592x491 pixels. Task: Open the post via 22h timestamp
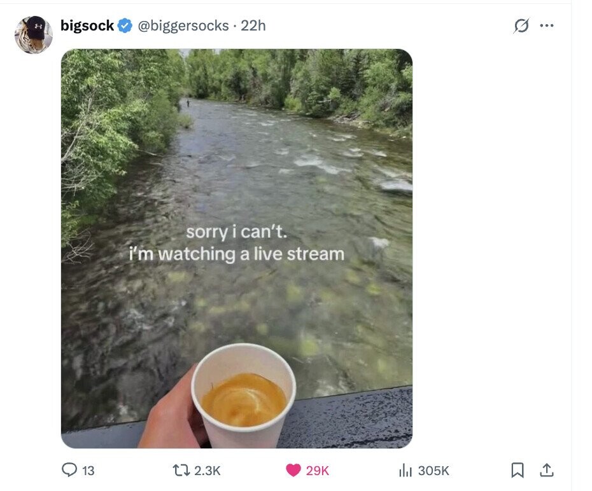tap(253, 26)
